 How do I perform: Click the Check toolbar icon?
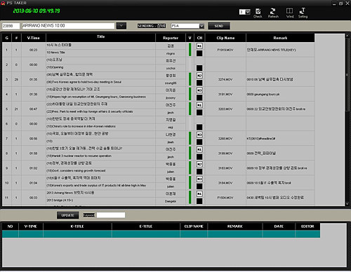click(x=258, y=13)
